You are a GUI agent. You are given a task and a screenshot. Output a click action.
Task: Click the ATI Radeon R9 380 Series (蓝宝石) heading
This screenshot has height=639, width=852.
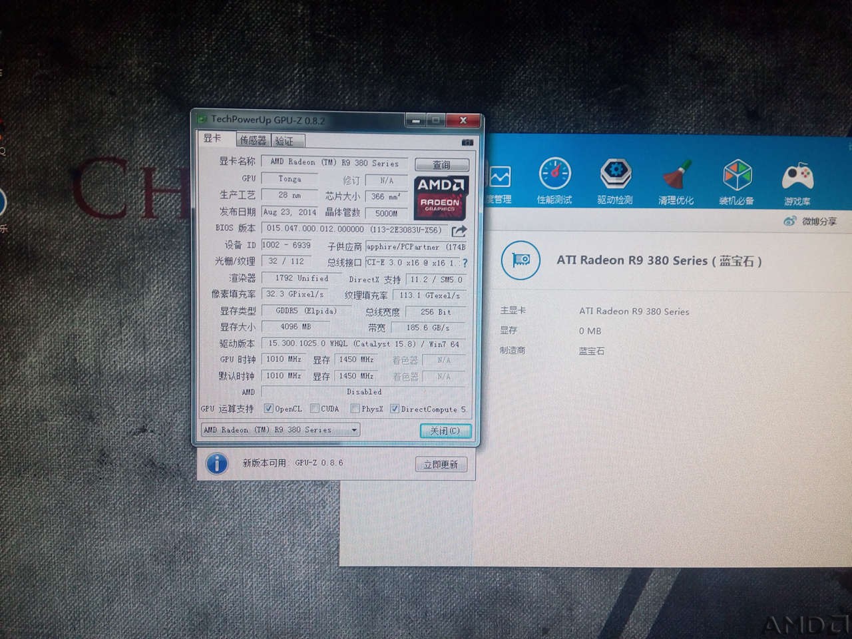tap(659, 260)
